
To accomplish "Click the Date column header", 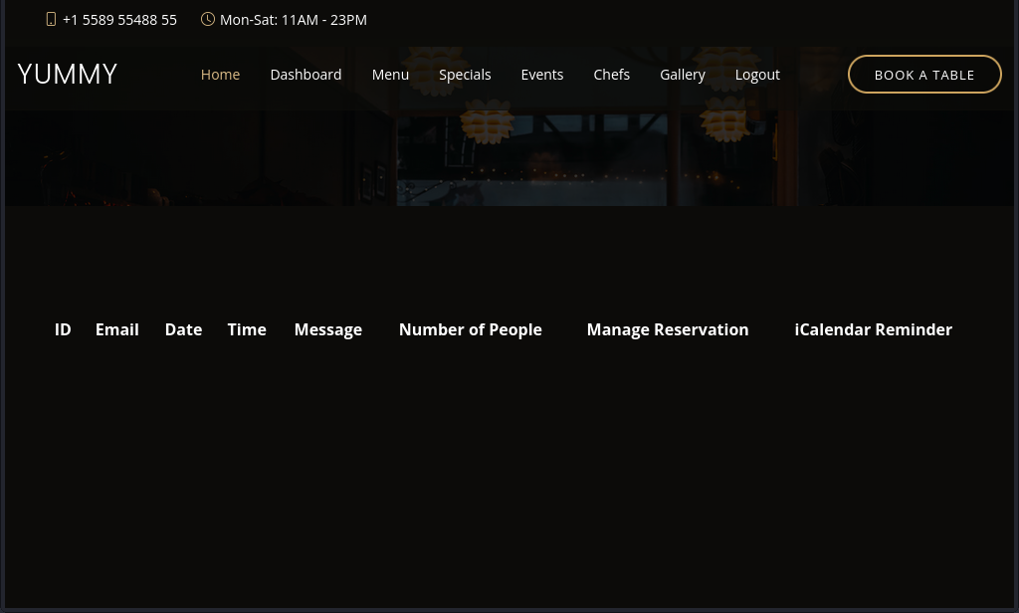I will [183, 329].
